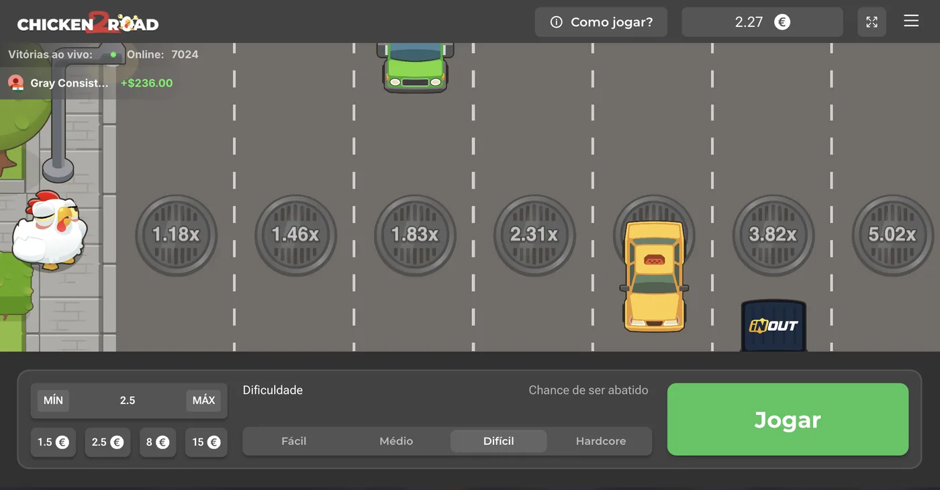The height and width of the screenshot is (490, 940).
Task: Click the yellow taxi car
Action: pos(655,275)
